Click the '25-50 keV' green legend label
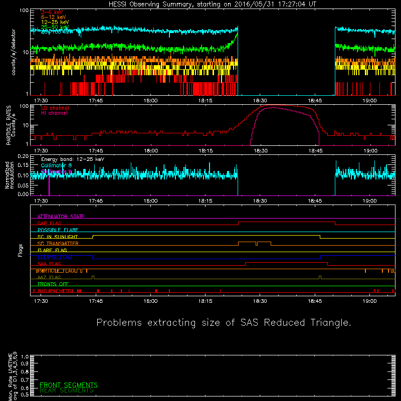 [x=55, y=27]
